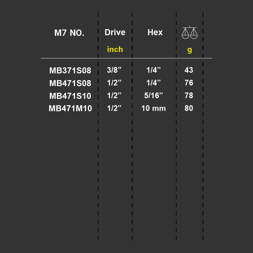
Task: Click the Hex column header
Action: 155,32
